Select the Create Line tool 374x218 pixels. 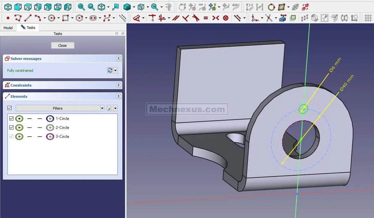click(x=28, y=18)
